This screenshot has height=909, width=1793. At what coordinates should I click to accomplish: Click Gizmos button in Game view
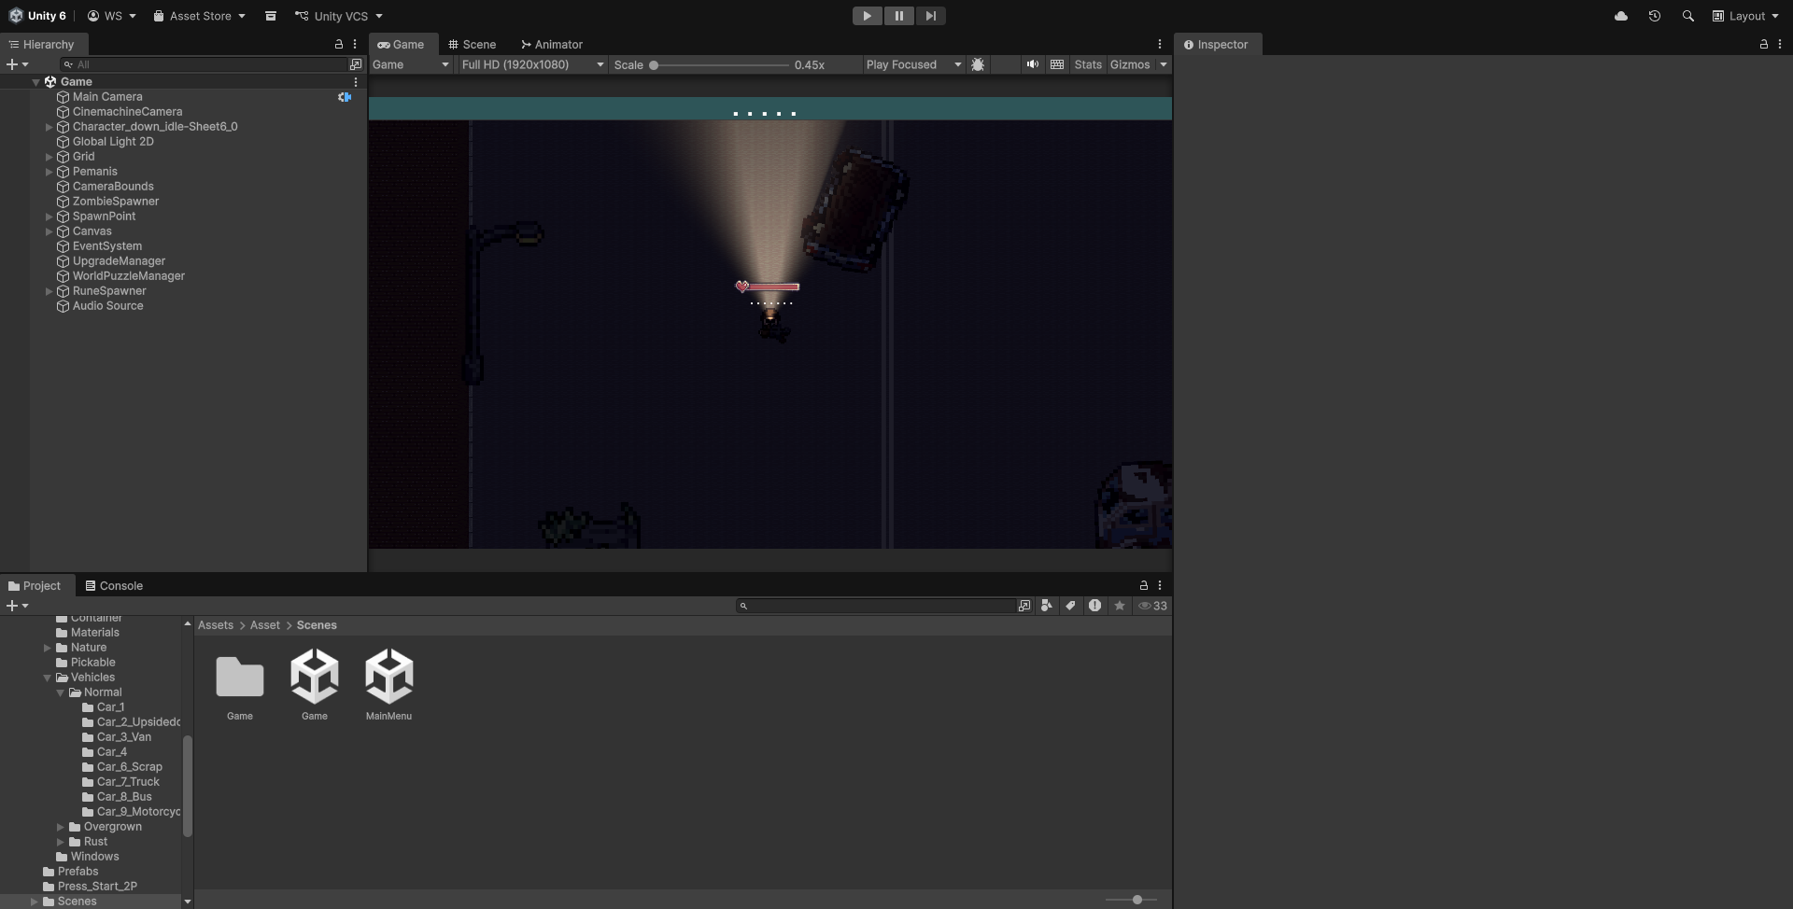pos(1129,64)
